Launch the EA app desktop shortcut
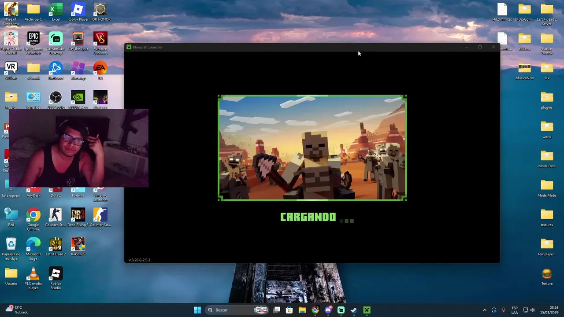 click(x=100, y=70)
